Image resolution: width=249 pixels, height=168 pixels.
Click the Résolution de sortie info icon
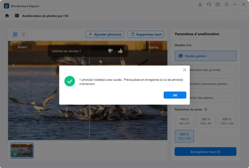pyautogui.click(x=206, y=110)
